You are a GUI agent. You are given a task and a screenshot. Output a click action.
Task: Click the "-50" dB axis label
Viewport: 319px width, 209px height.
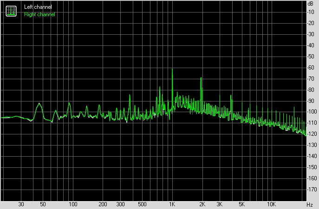pyautogui.click(x=311, y=57)
